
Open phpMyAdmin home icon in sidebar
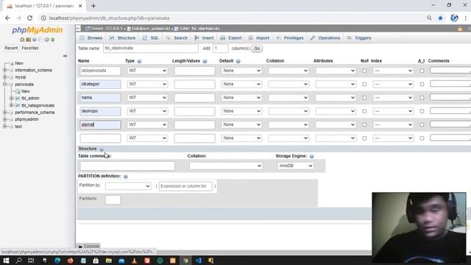tap(22, 40)
